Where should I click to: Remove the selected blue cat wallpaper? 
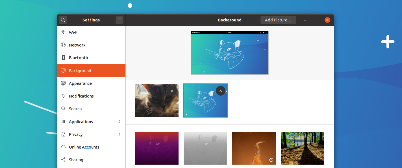(x=221, y=91)
